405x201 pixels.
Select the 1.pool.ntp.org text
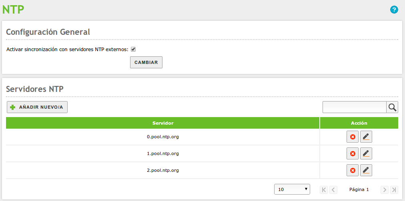tap(163, 153)
